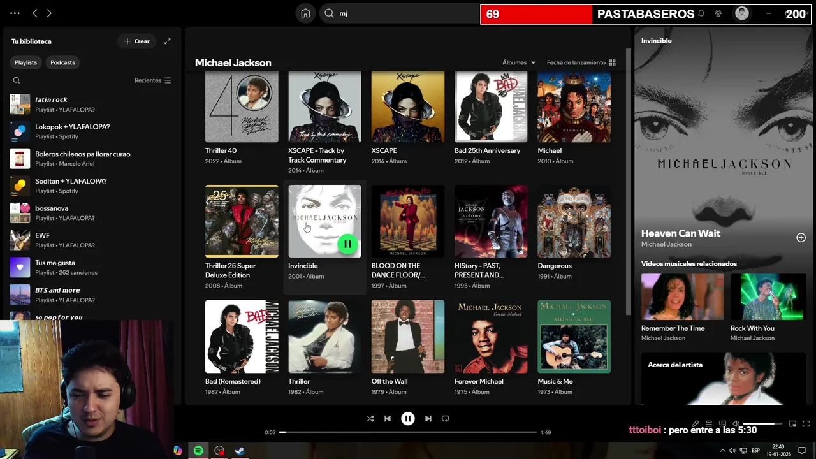Click the Invincible album title link
The image size is (816, 459).
pos(303,266)
